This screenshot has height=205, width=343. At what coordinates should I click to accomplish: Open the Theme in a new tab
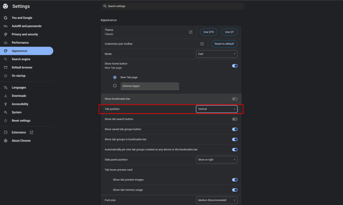pyautogui.click(x=190, y=32)
